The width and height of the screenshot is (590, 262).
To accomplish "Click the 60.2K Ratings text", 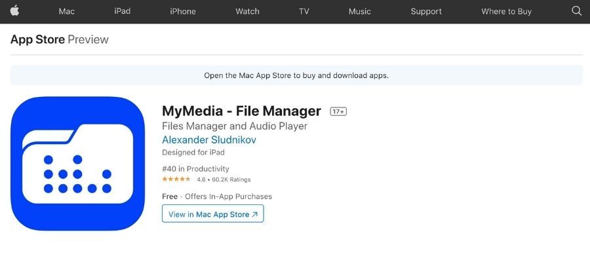I will [231, 179].
